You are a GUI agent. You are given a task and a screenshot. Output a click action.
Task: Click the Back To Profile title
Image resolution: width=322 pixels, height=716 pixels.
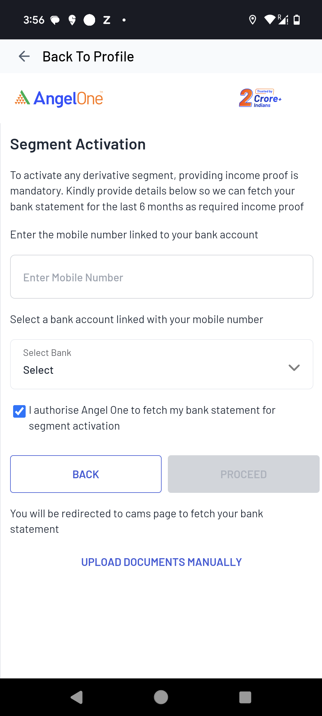[x=88, y=57]
